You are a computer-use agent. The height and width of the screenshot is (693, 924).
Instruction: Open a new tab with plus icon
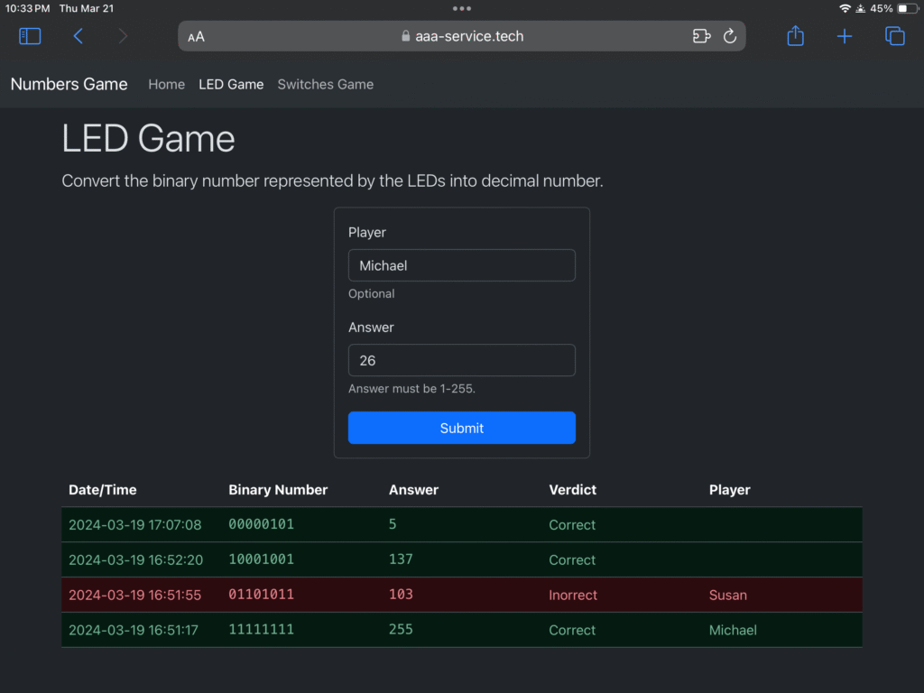[844, 36]
